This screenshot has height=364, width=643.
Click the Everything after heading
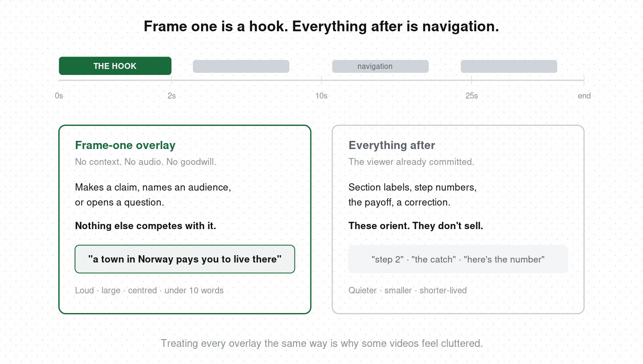392,145
